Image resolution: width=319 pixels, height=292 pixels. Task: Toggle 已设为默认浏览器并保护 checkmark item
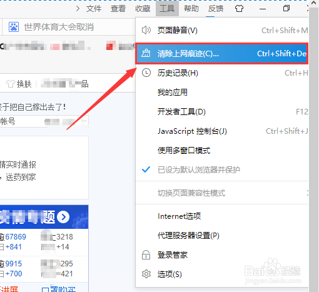(222, 170)
